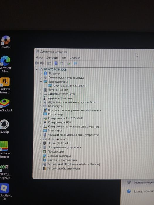The width and height of the screenshot is (154, 205).
Task: Collapse the DESKTOP-2TA8D0B root node
Action: 37,69
